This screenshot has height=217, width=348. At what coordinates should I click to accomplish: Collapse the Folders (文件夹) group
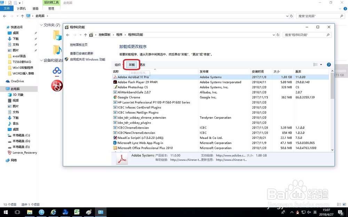(41, 25)
